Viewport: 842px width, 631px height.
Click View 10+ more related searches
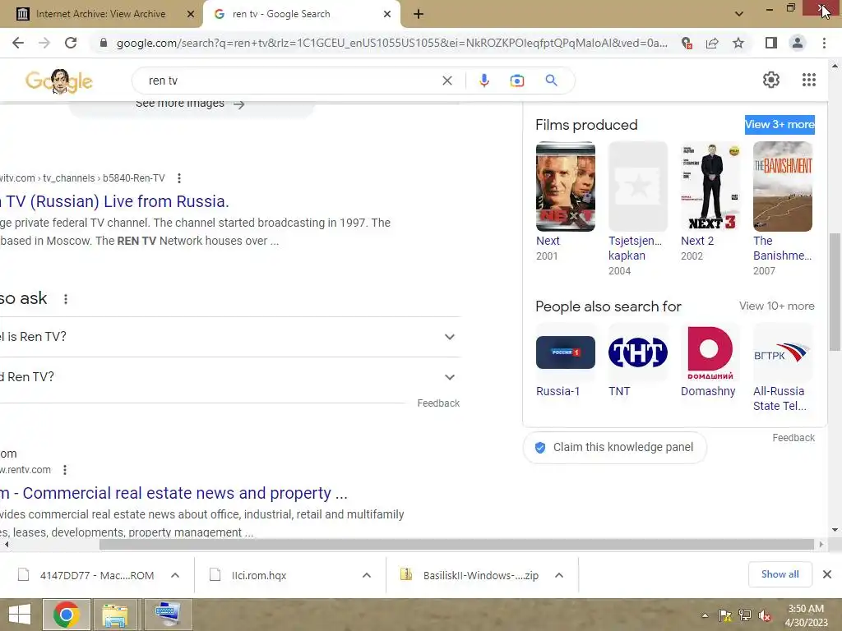click(776, 306)
